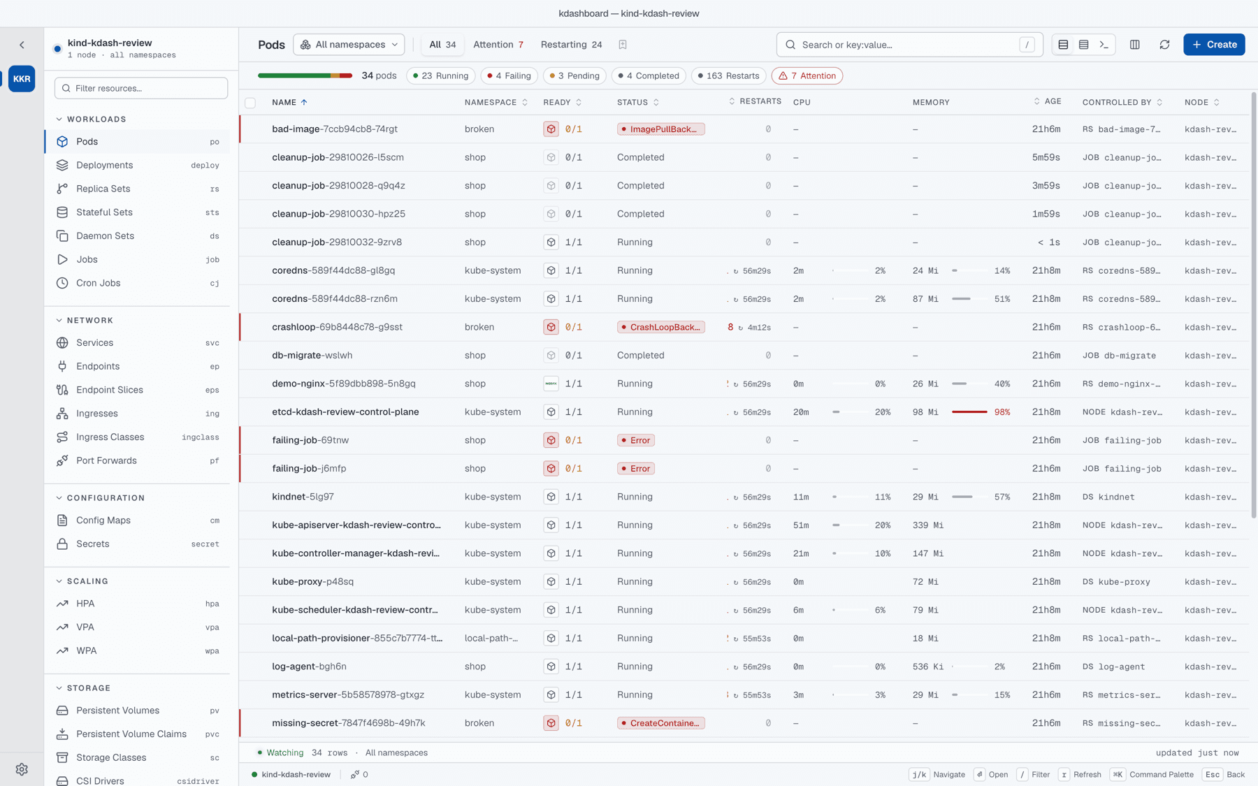Switch to the Attention 7 tab
Image resolution: width=1258 pixels, height=786 pixels.
pos(498,45)
